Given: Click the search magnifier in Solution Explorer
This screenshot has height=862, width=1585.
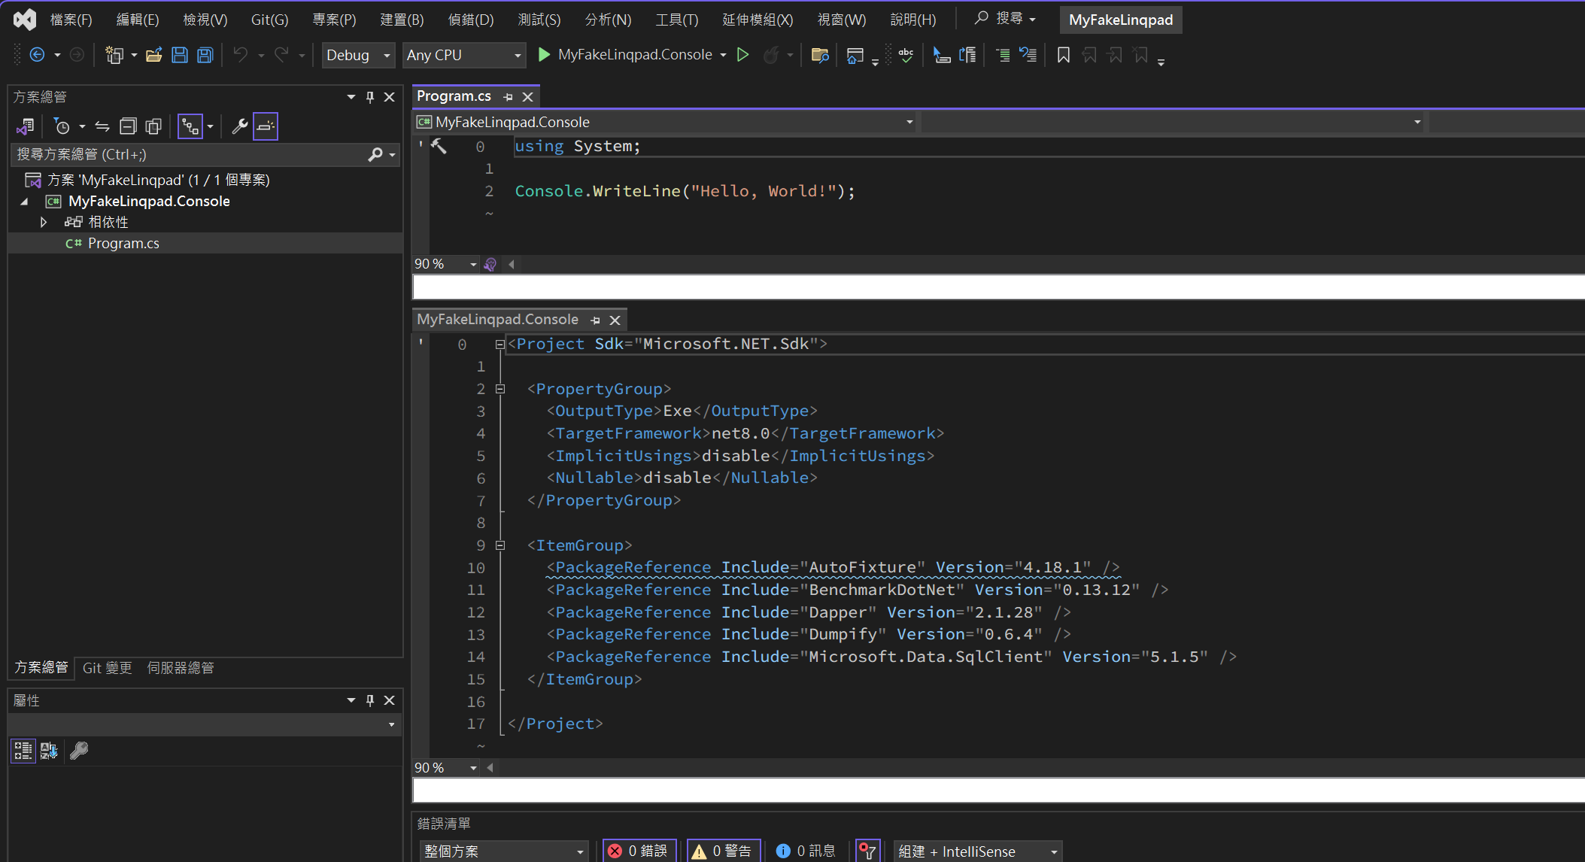Looking at the screenshot, I should [375, 154].
